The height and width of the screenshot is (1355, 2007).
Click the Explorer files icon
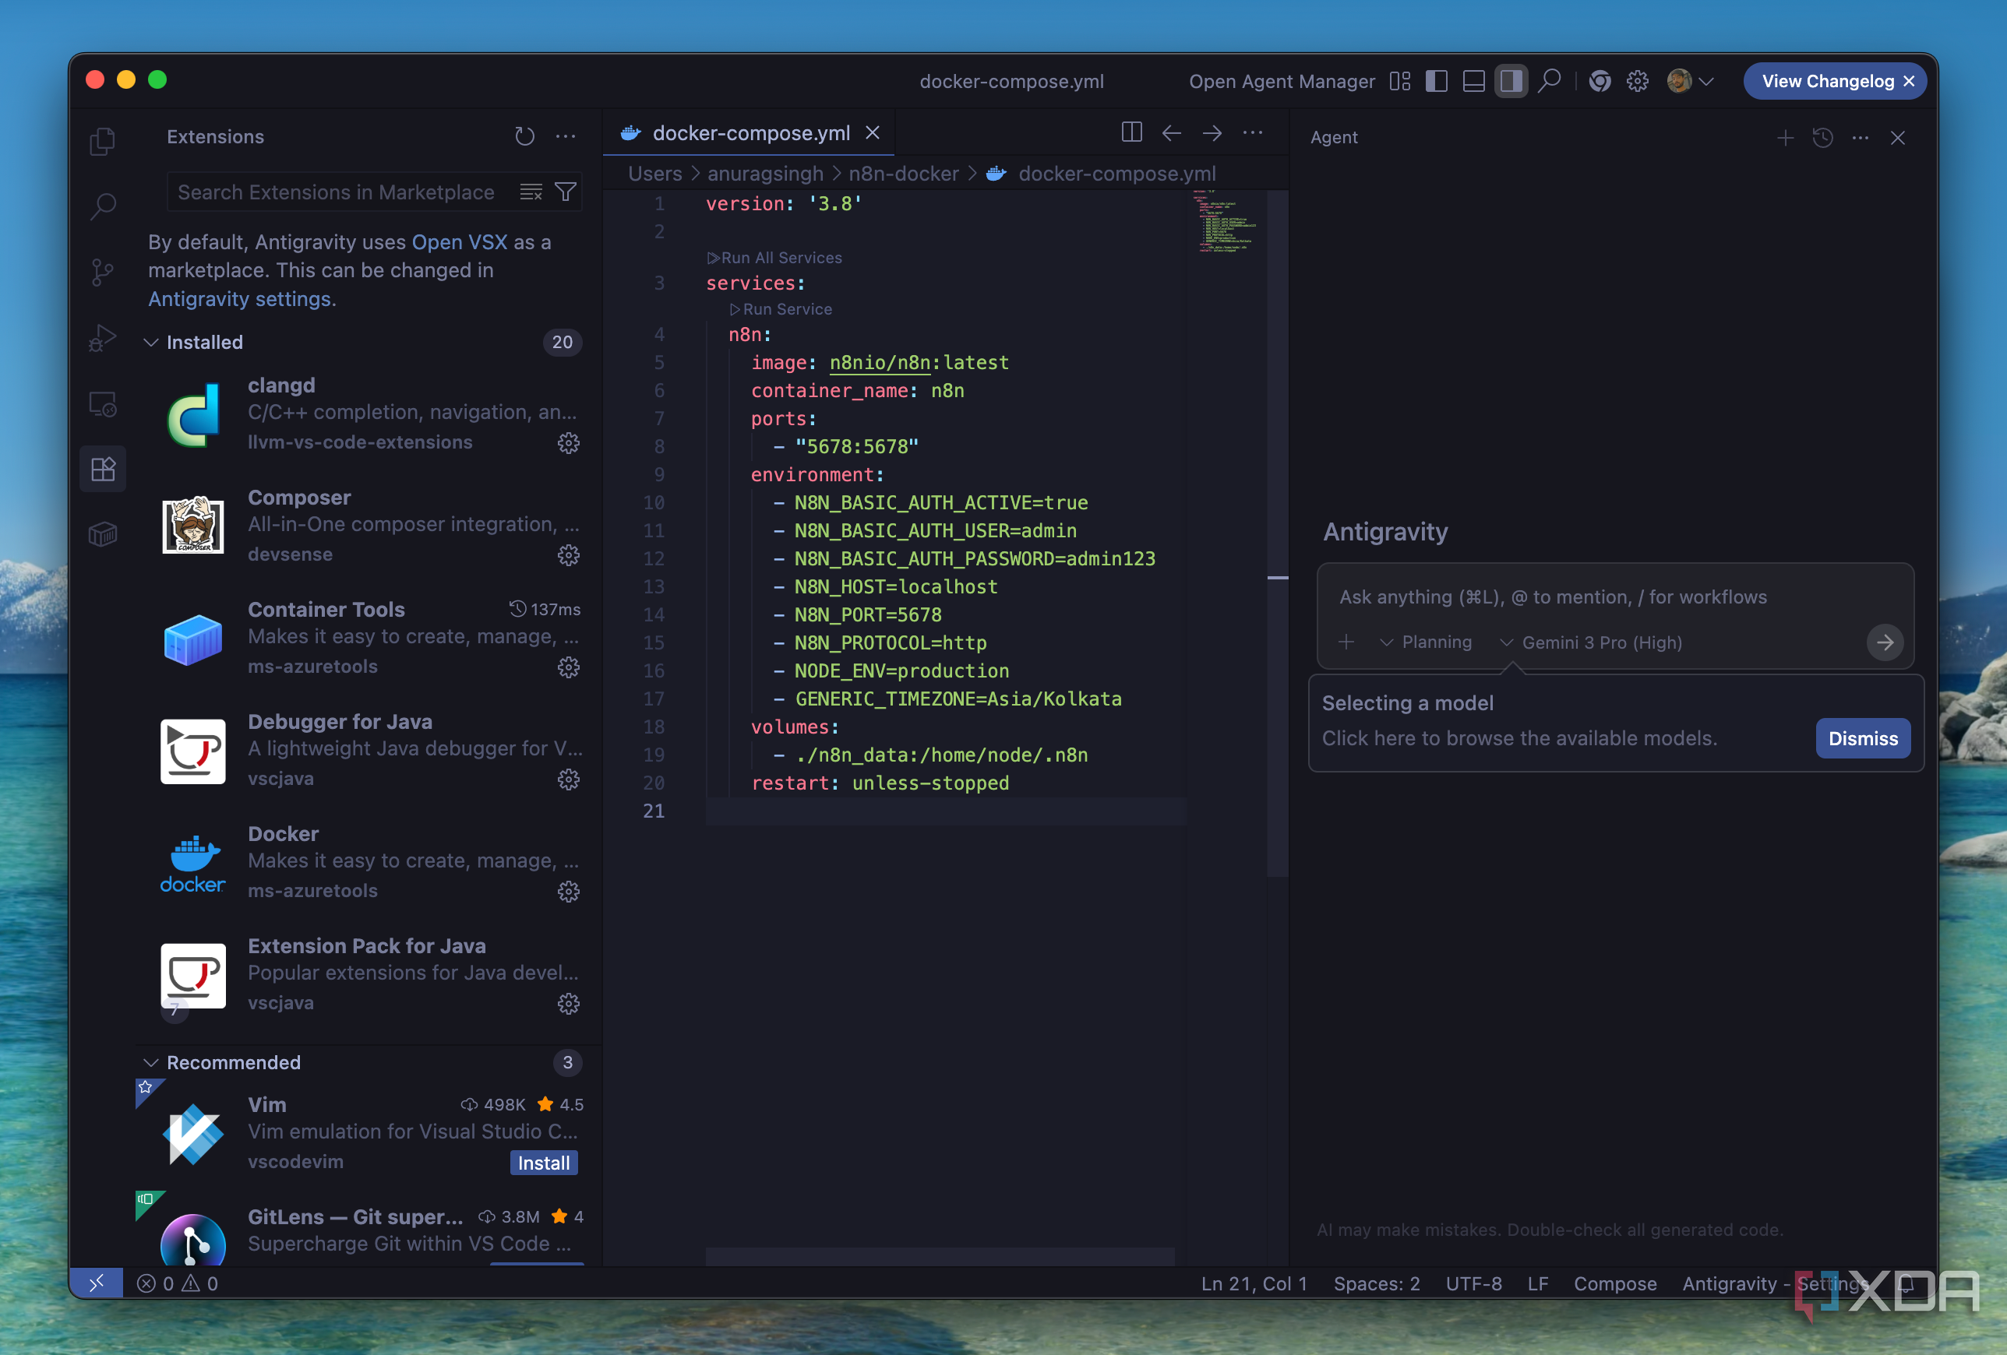(103, 141)
